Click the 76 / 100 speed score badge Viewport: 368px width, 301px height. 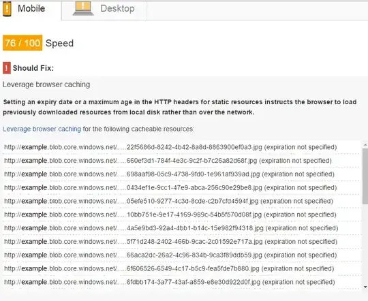[22, 43]
